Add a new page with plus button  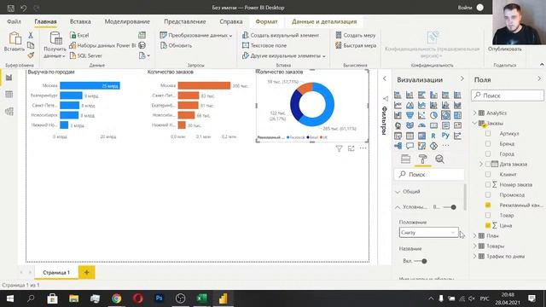click(87, 273)
